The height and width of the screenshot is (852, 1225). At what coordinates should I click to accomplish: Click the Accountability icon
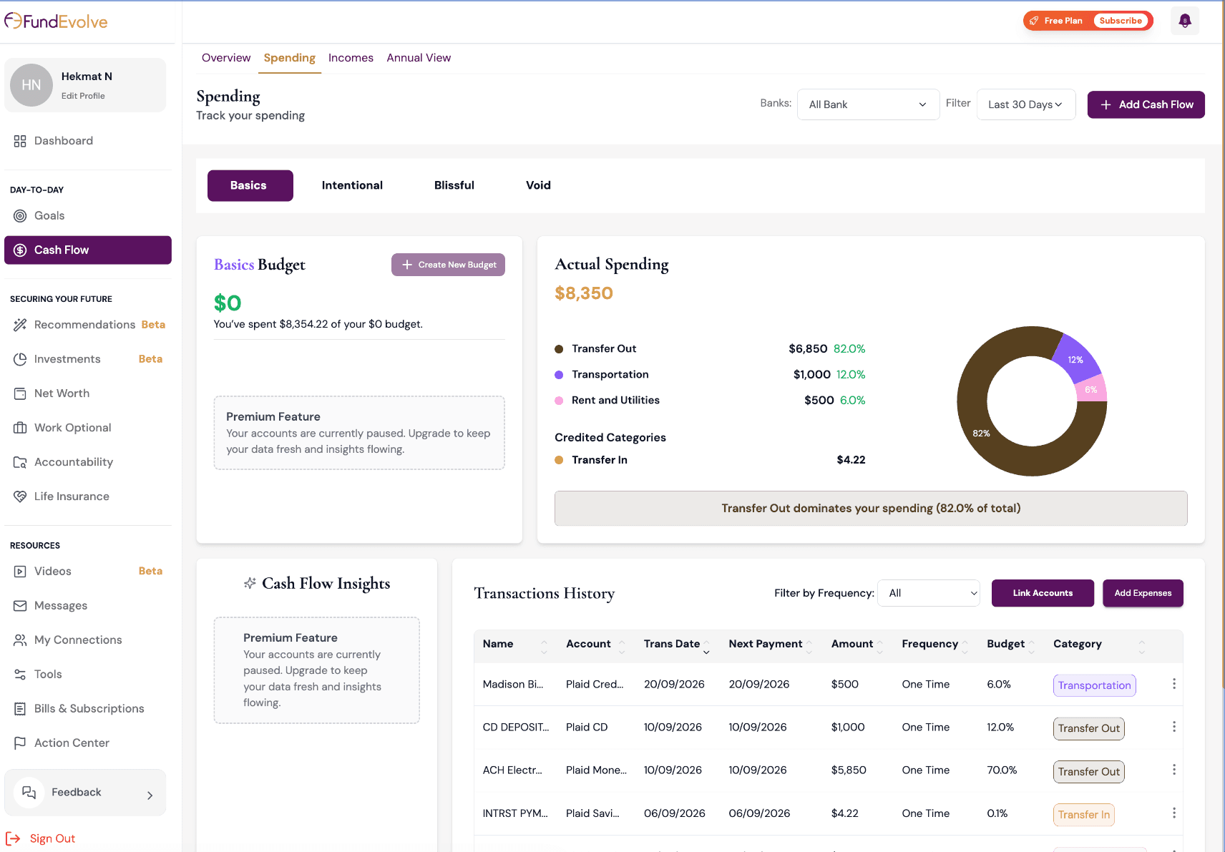click(x=20, y=462)
